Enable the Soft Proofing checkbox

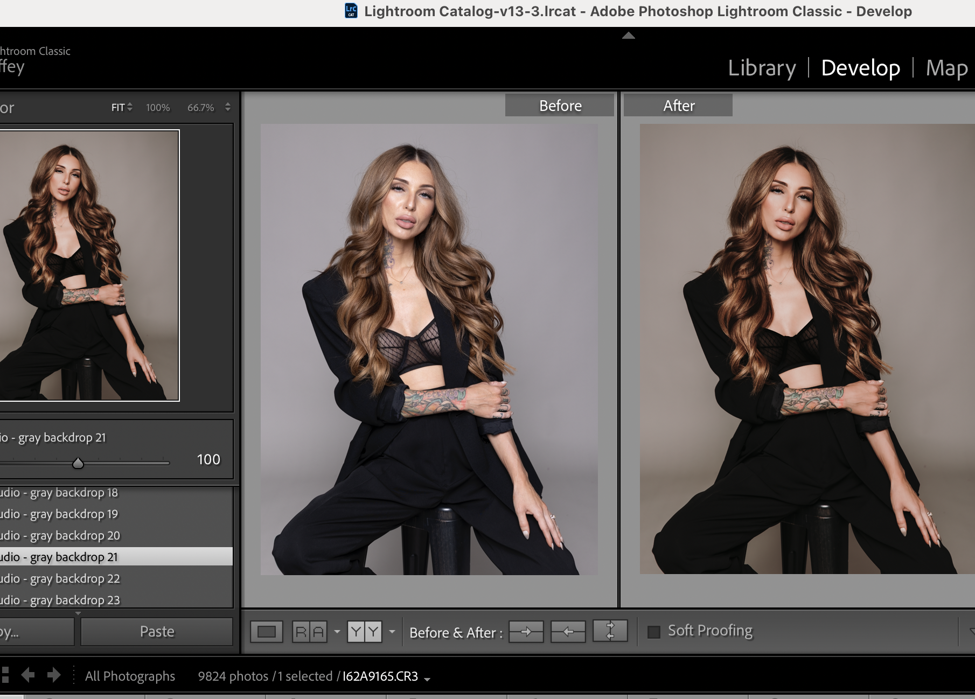click(653, 632)
